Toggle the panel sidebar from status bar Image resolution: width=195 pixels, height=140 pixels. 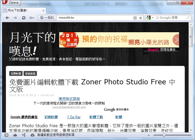(6, 135)
